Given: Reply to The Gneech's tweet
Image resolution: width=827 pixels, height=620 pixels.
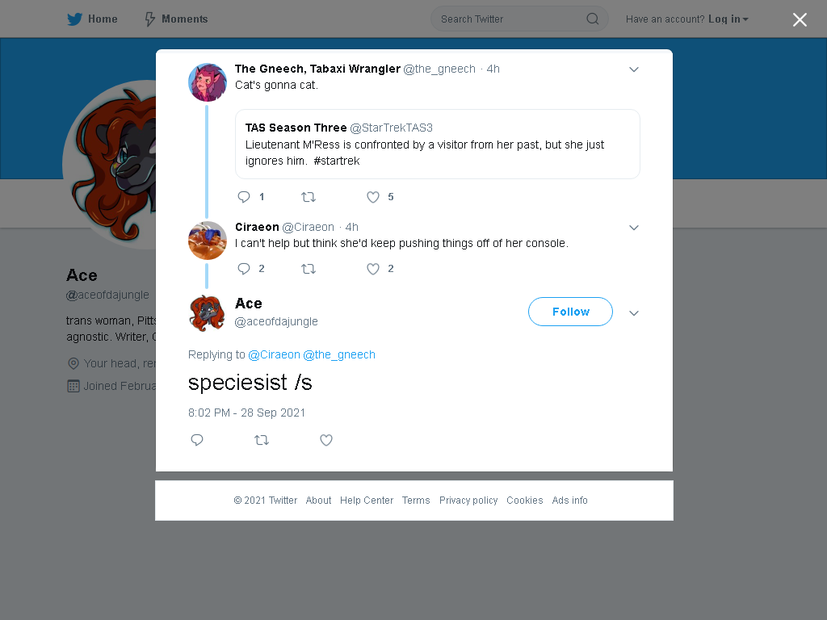Looking at the screenshot, I should (244, 197).
